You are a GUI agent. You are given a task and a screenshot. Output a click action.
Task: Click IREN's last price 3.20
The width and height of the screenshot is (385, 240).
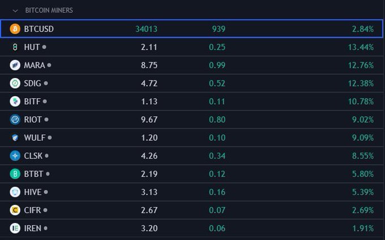coord(149,228)
